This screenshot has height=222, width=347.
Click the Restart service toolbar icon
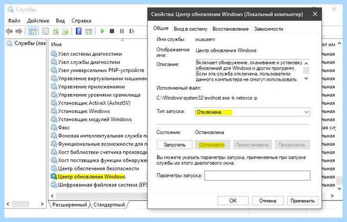132,31
